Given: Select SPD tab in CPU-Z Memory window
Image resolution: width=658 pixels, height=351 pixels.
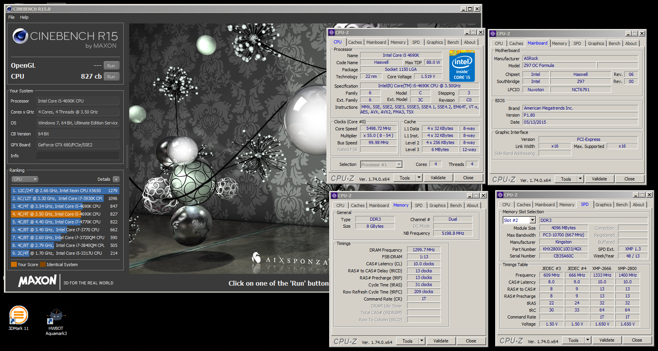Looking at the screenshot, I should coord(419,205).
